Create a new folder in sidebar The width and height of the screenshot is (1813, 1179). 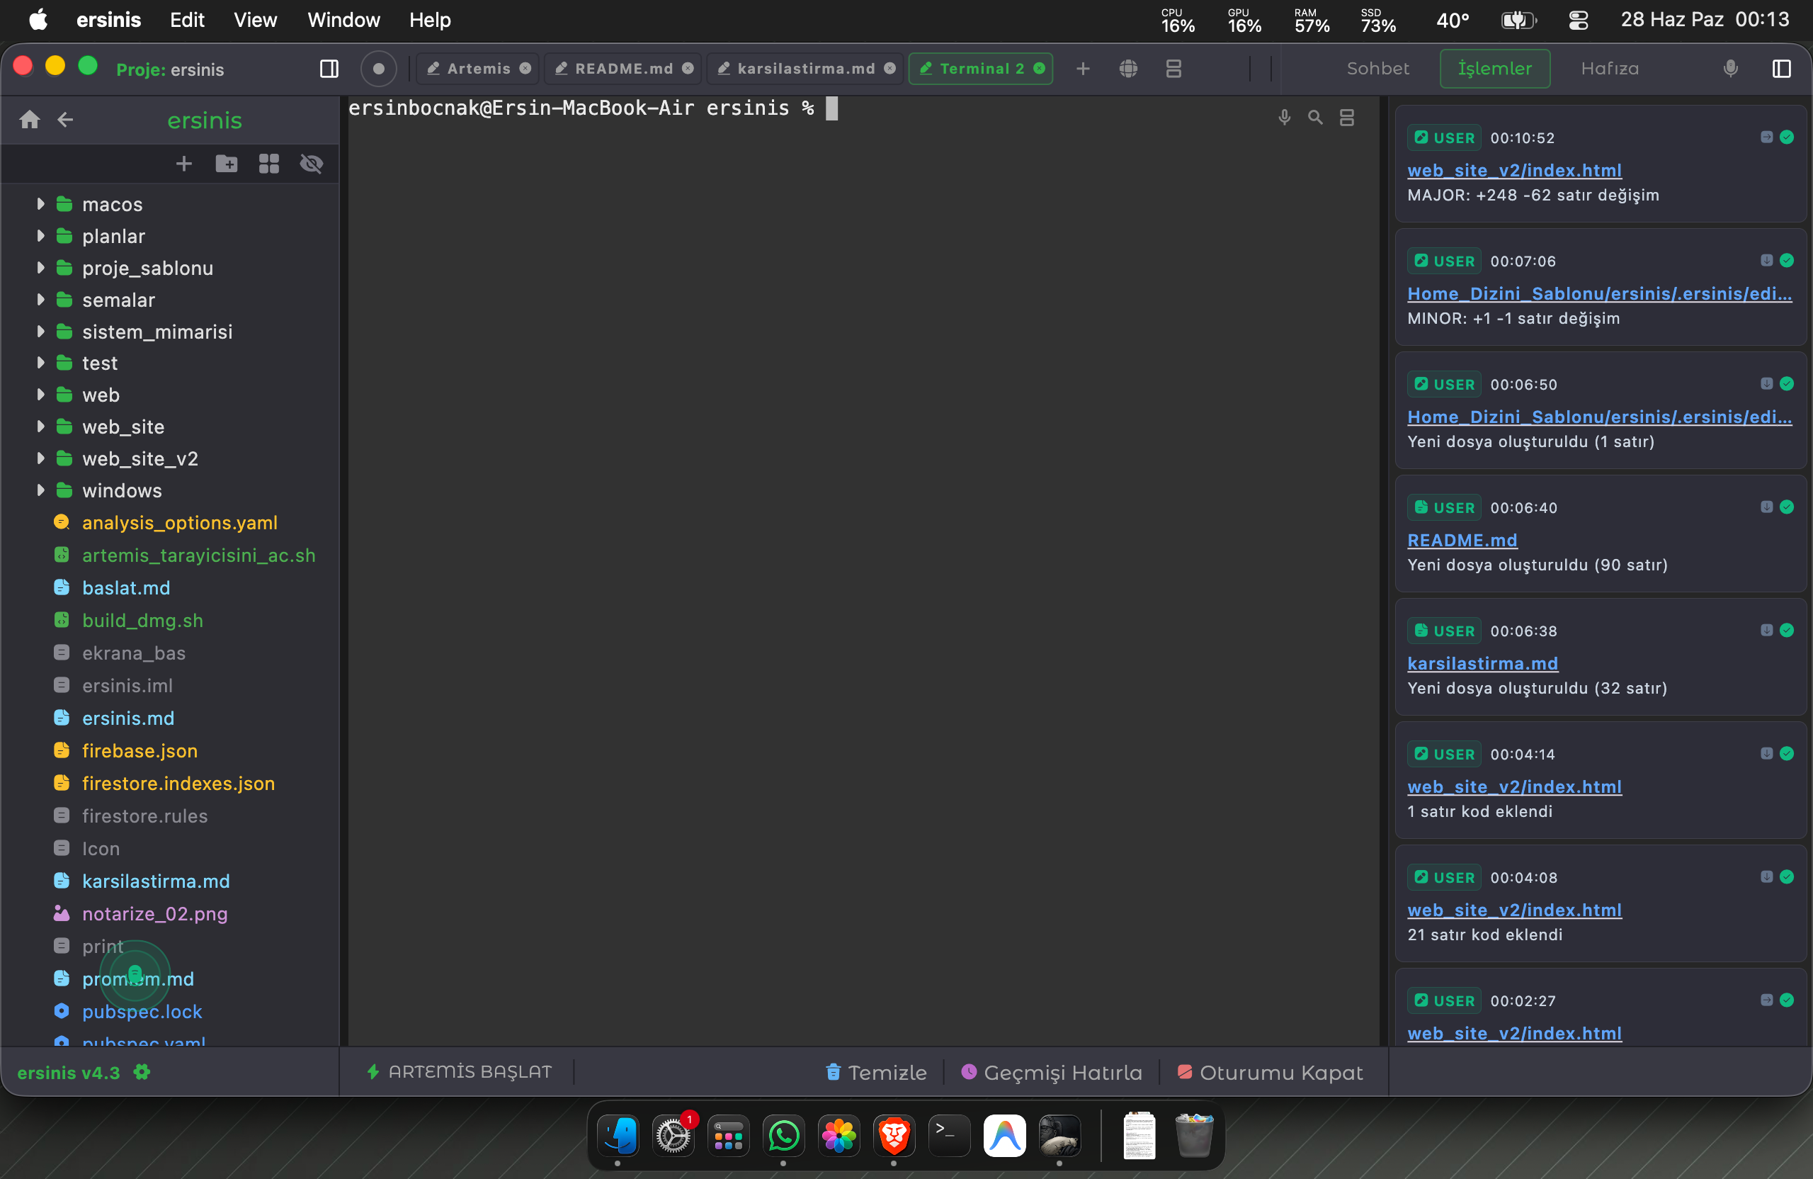226,164
